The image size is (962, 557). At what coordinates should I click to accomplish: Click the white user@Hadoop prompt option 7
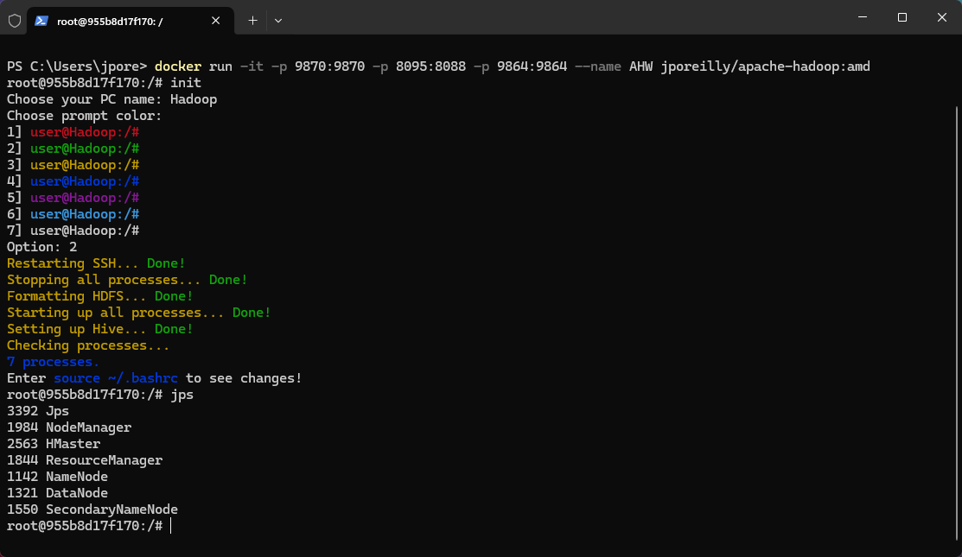[x=85, y=231]
